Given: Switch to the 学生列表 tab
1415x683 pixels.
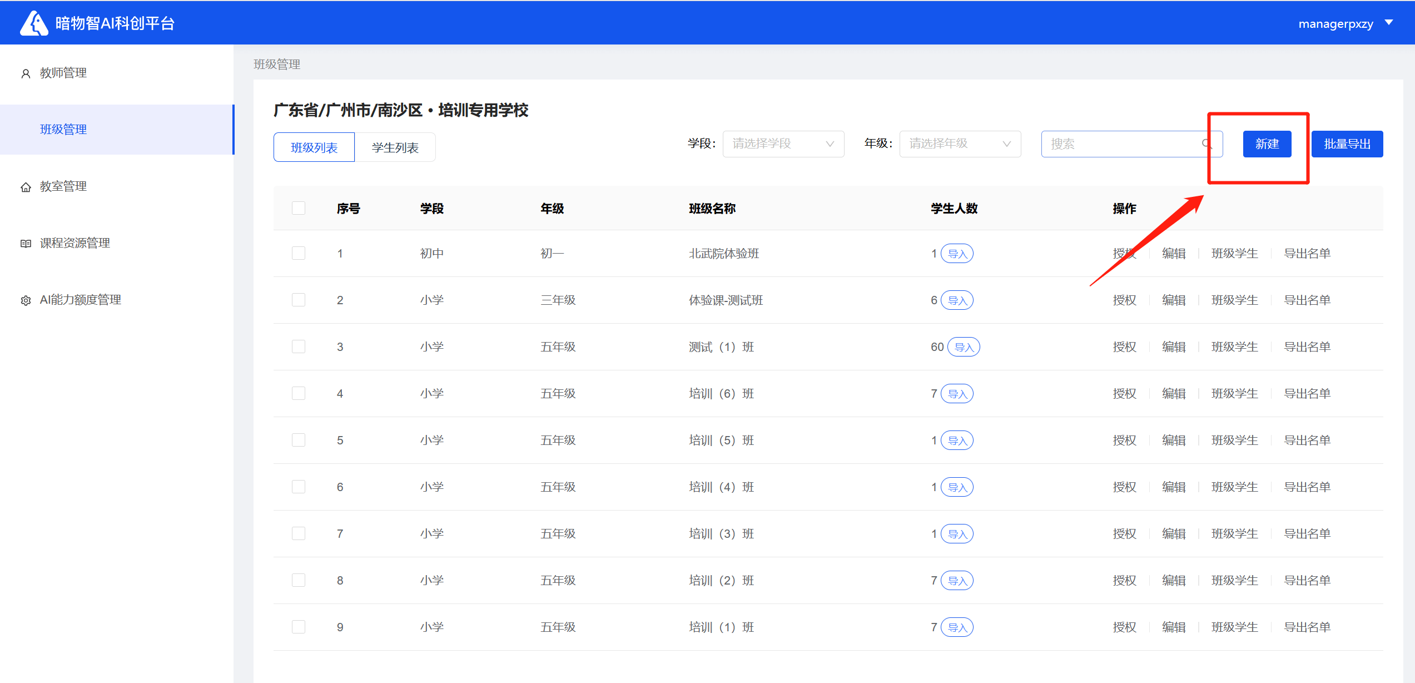Looking at the screenshot, I should (x=395, y=147).
